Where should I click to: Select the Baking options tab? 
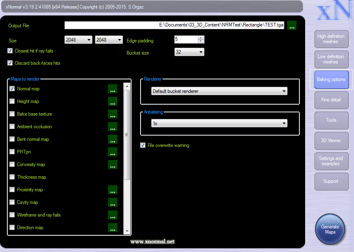click(x=331, y=79)
